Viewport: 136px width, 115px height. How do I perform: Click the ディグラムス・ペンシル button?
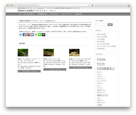pos(29,71)
